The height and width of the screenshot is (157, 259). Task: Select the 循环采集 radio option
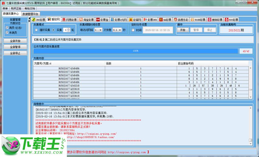(x=37, y=30)
